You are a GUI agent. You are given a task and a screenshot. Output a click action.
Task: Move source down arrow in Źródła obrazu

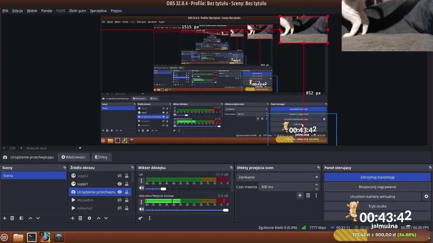[106, 218]
